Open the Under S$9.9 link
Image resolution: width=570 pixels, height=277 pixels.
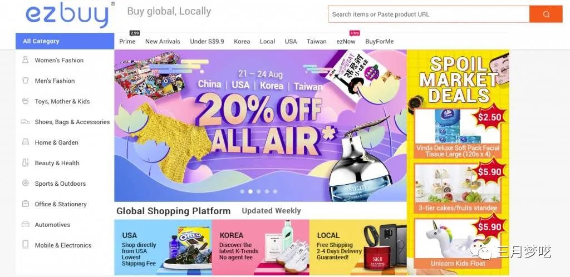tap(207, 41)
